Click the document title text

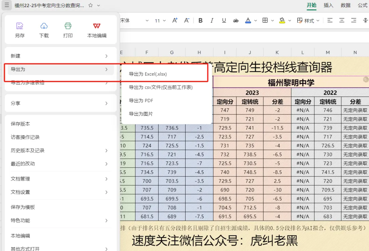pyautogui.click(x=49, y=5)
